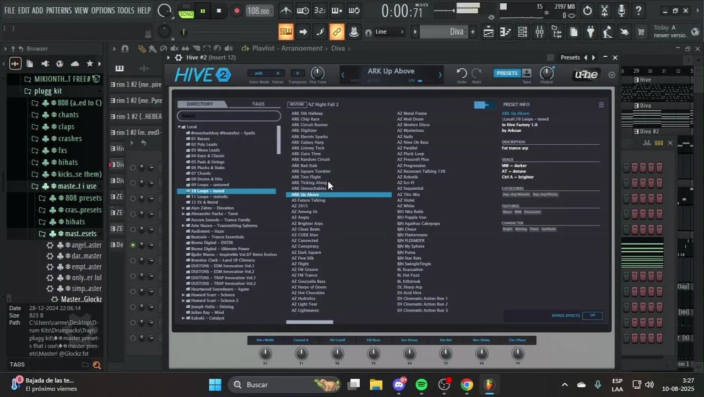Open the OPTIONS menu
This screenshot has height=397, width=704.
click(102, 10)
